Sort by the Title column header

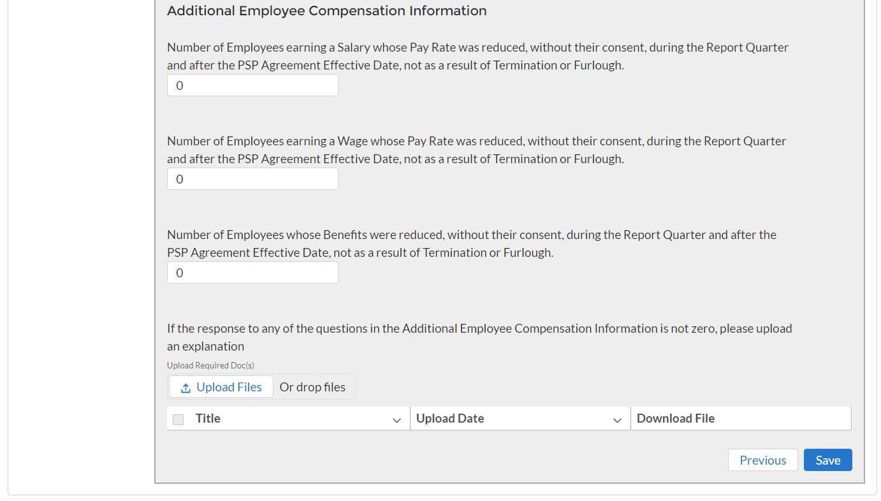(x=208, y=419)
